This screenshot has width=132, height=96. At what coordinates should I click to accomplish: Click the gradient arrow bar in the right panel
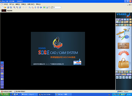124,75
